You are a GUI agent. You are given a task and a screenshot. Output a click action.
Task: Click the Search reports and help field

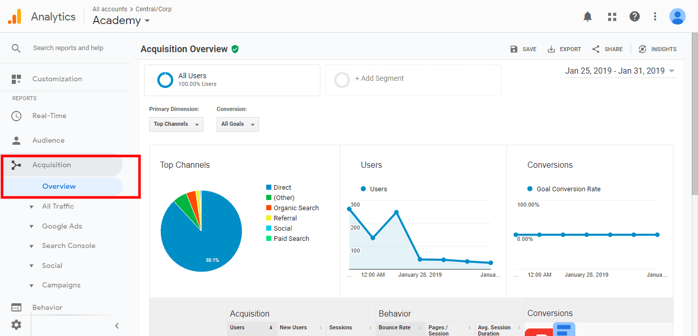click(68, 48)
